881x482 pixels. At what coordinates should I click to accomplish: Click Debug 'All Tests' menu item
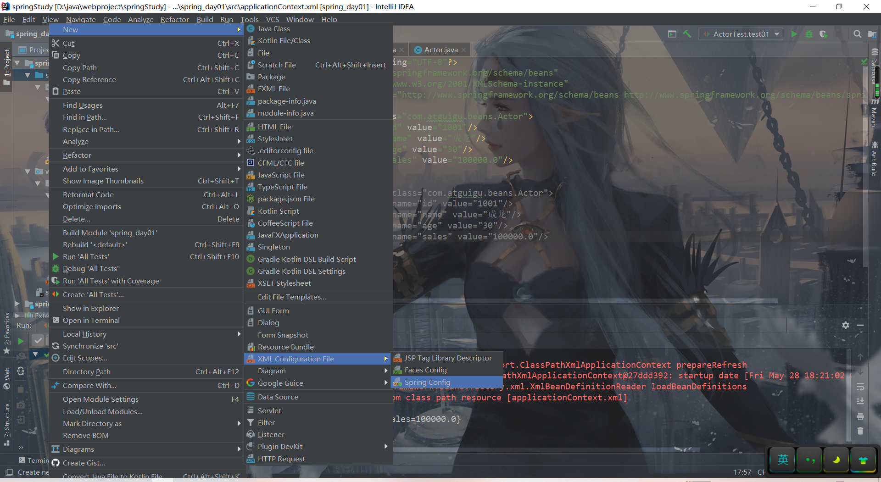click(x=146, y=268)
